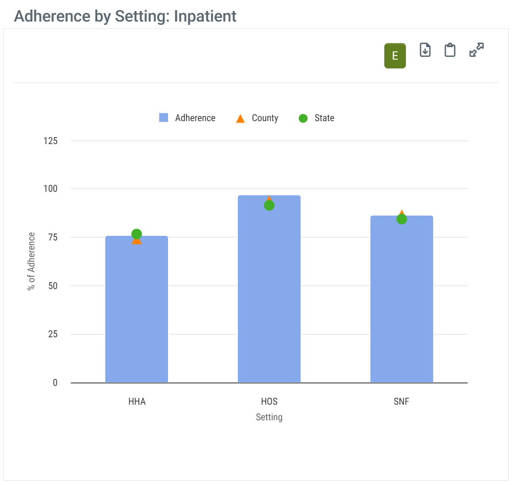
Task: Select the HOS adherence bar
Action: [x=269, y=298]
